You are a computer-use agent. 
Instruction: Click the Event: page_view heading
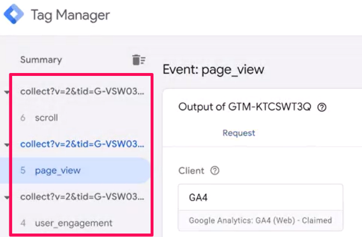(214, 70)
